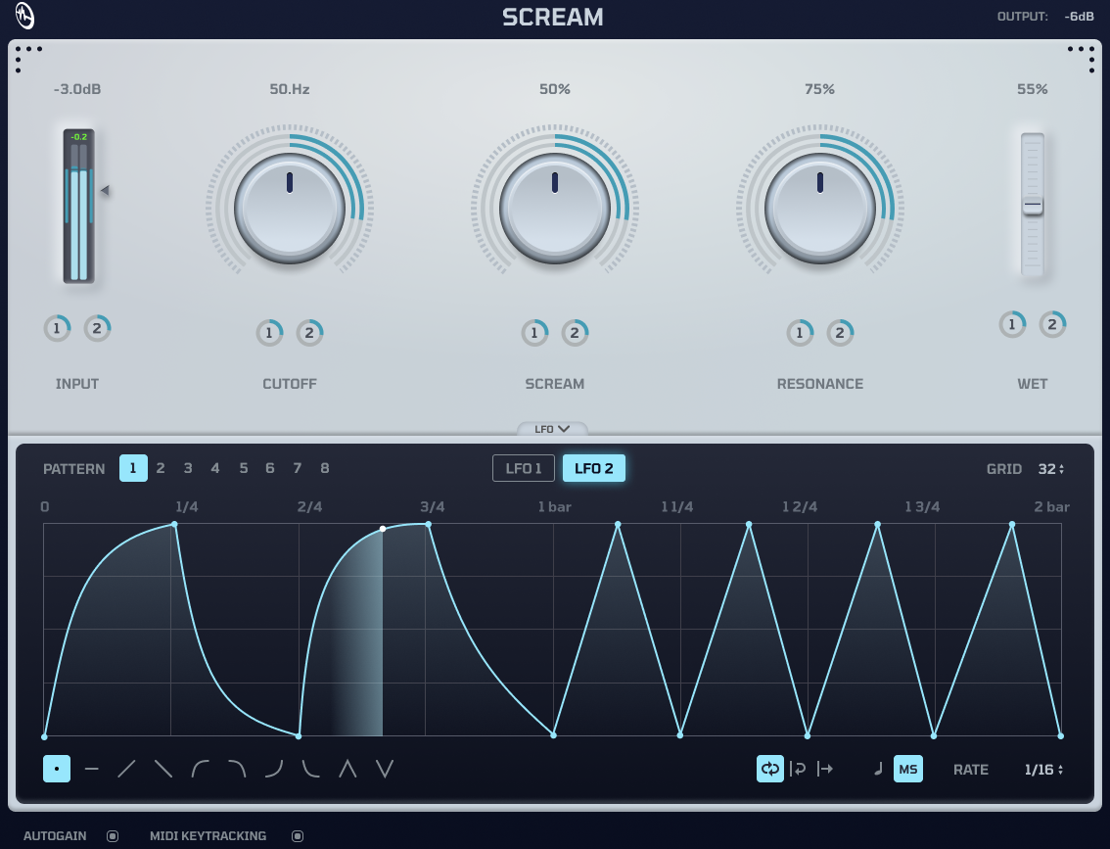Screen dimensions: 1110x849
Task: Click LFO 2 modulation button under Cutoff
Action: click(x=309, y=333)
